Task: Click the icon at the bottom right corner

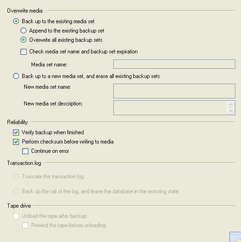Action: pyautogui.click(x=235, y=237)
